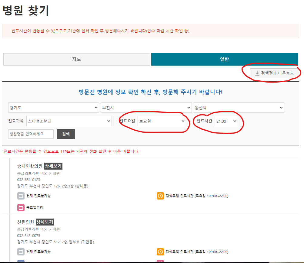Open the 경기도 province dropdown
Image resolution: width=304 pixels, height=263 pixels.
tap(53, 107)
